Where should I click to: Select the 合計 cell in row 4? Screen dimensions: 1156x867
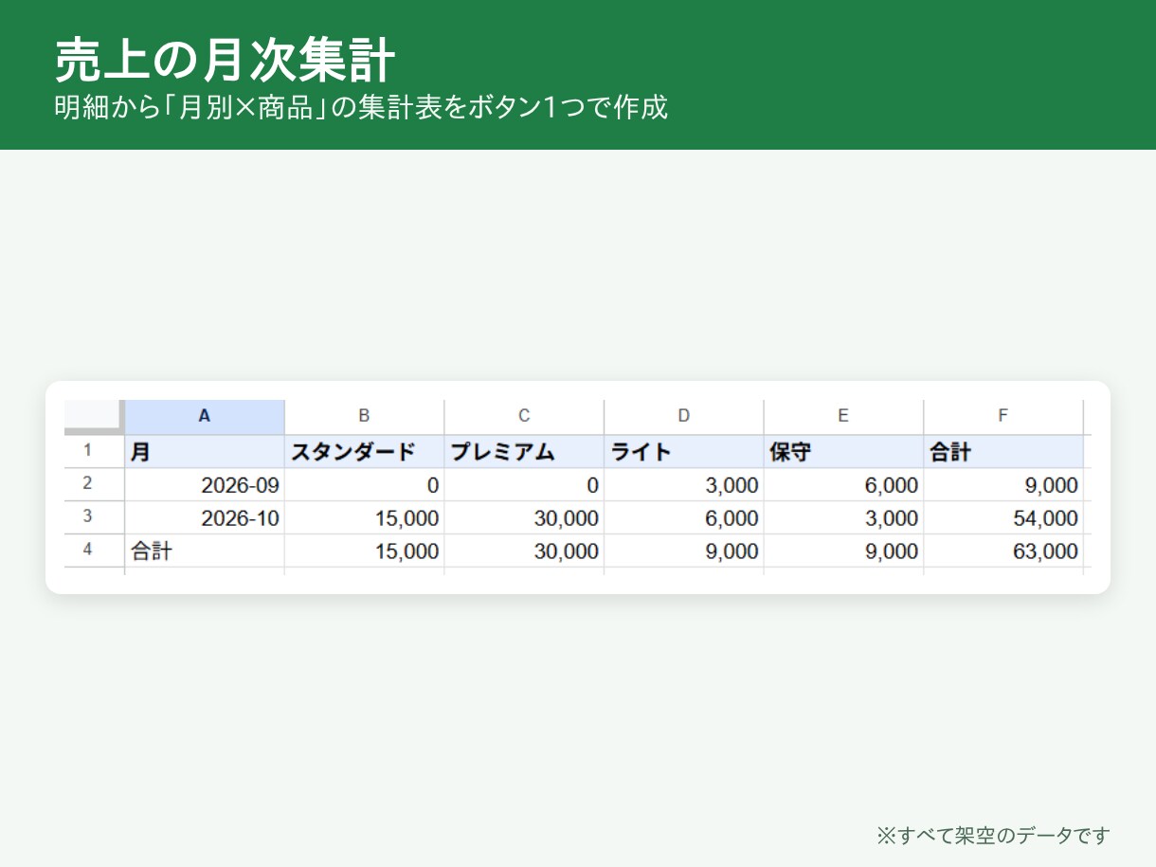click(205, 551)
